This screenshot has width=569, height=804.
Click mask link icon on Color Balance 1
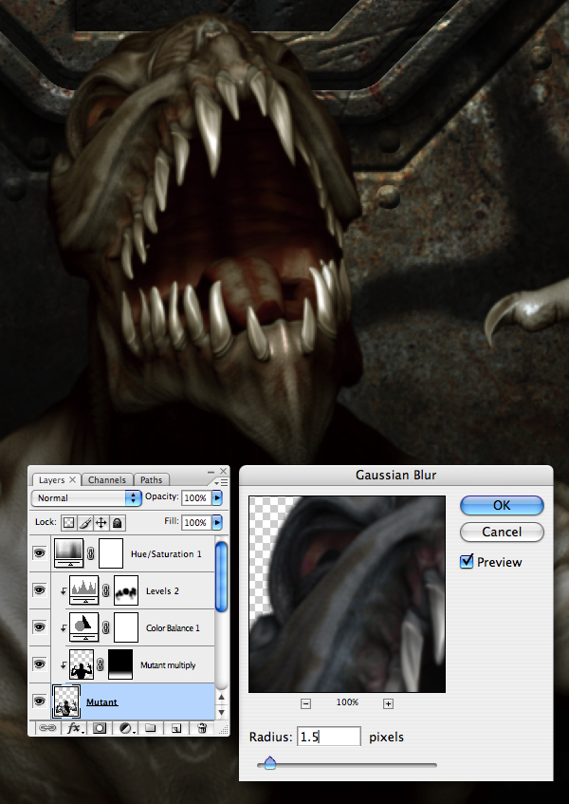[106, 627]
